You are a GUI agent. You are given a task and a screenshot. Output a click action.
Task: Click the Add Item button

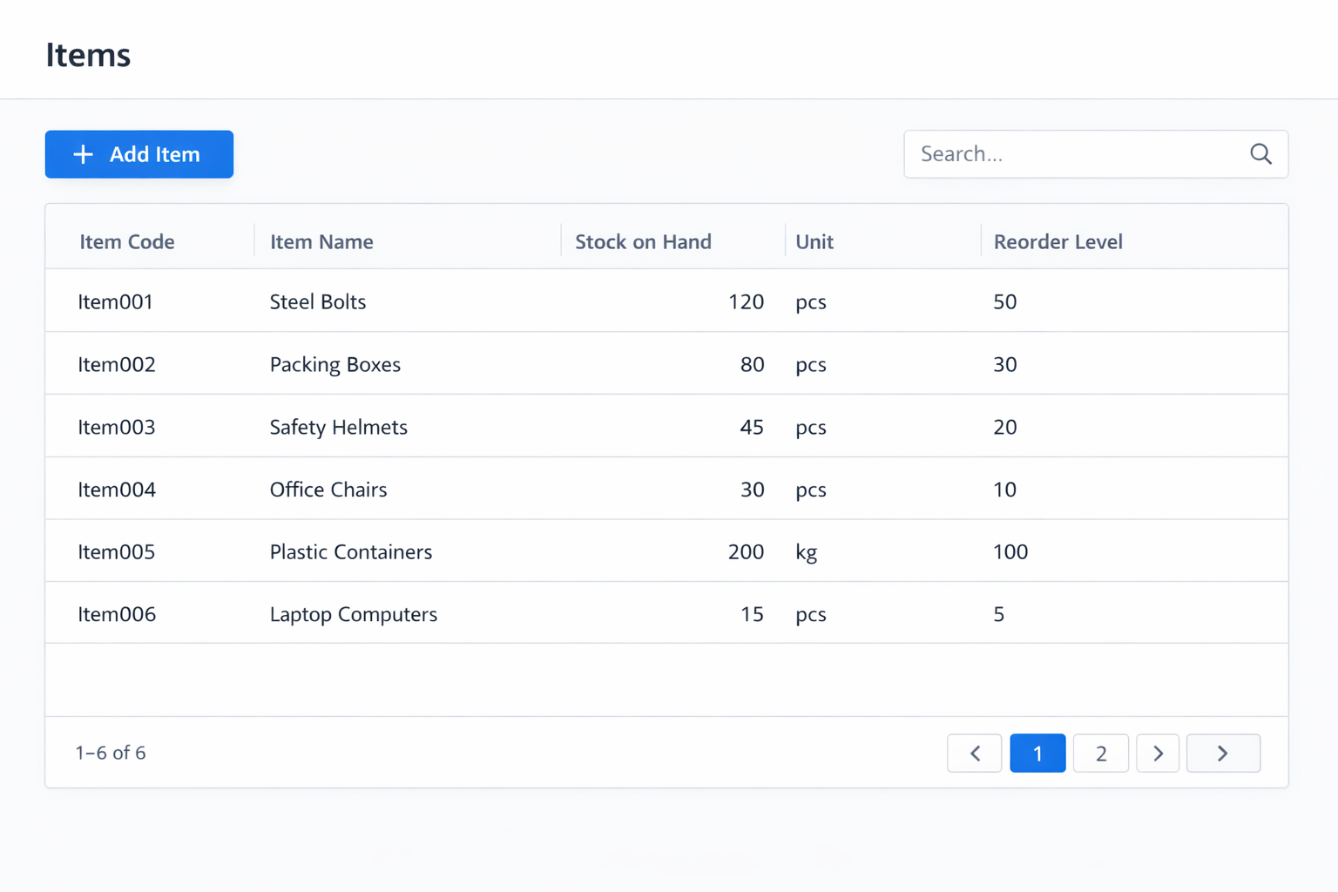click(139, 154)
